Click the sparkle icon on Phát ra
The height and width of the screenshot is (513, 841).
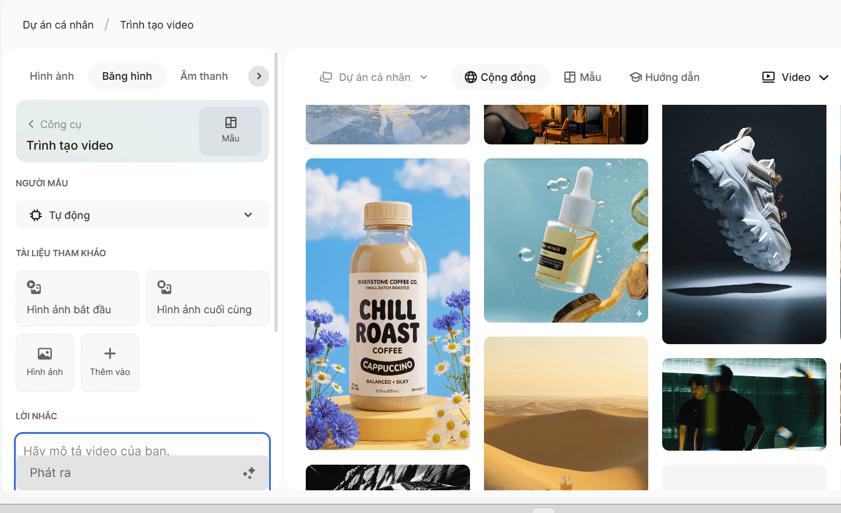coord(249,473)
